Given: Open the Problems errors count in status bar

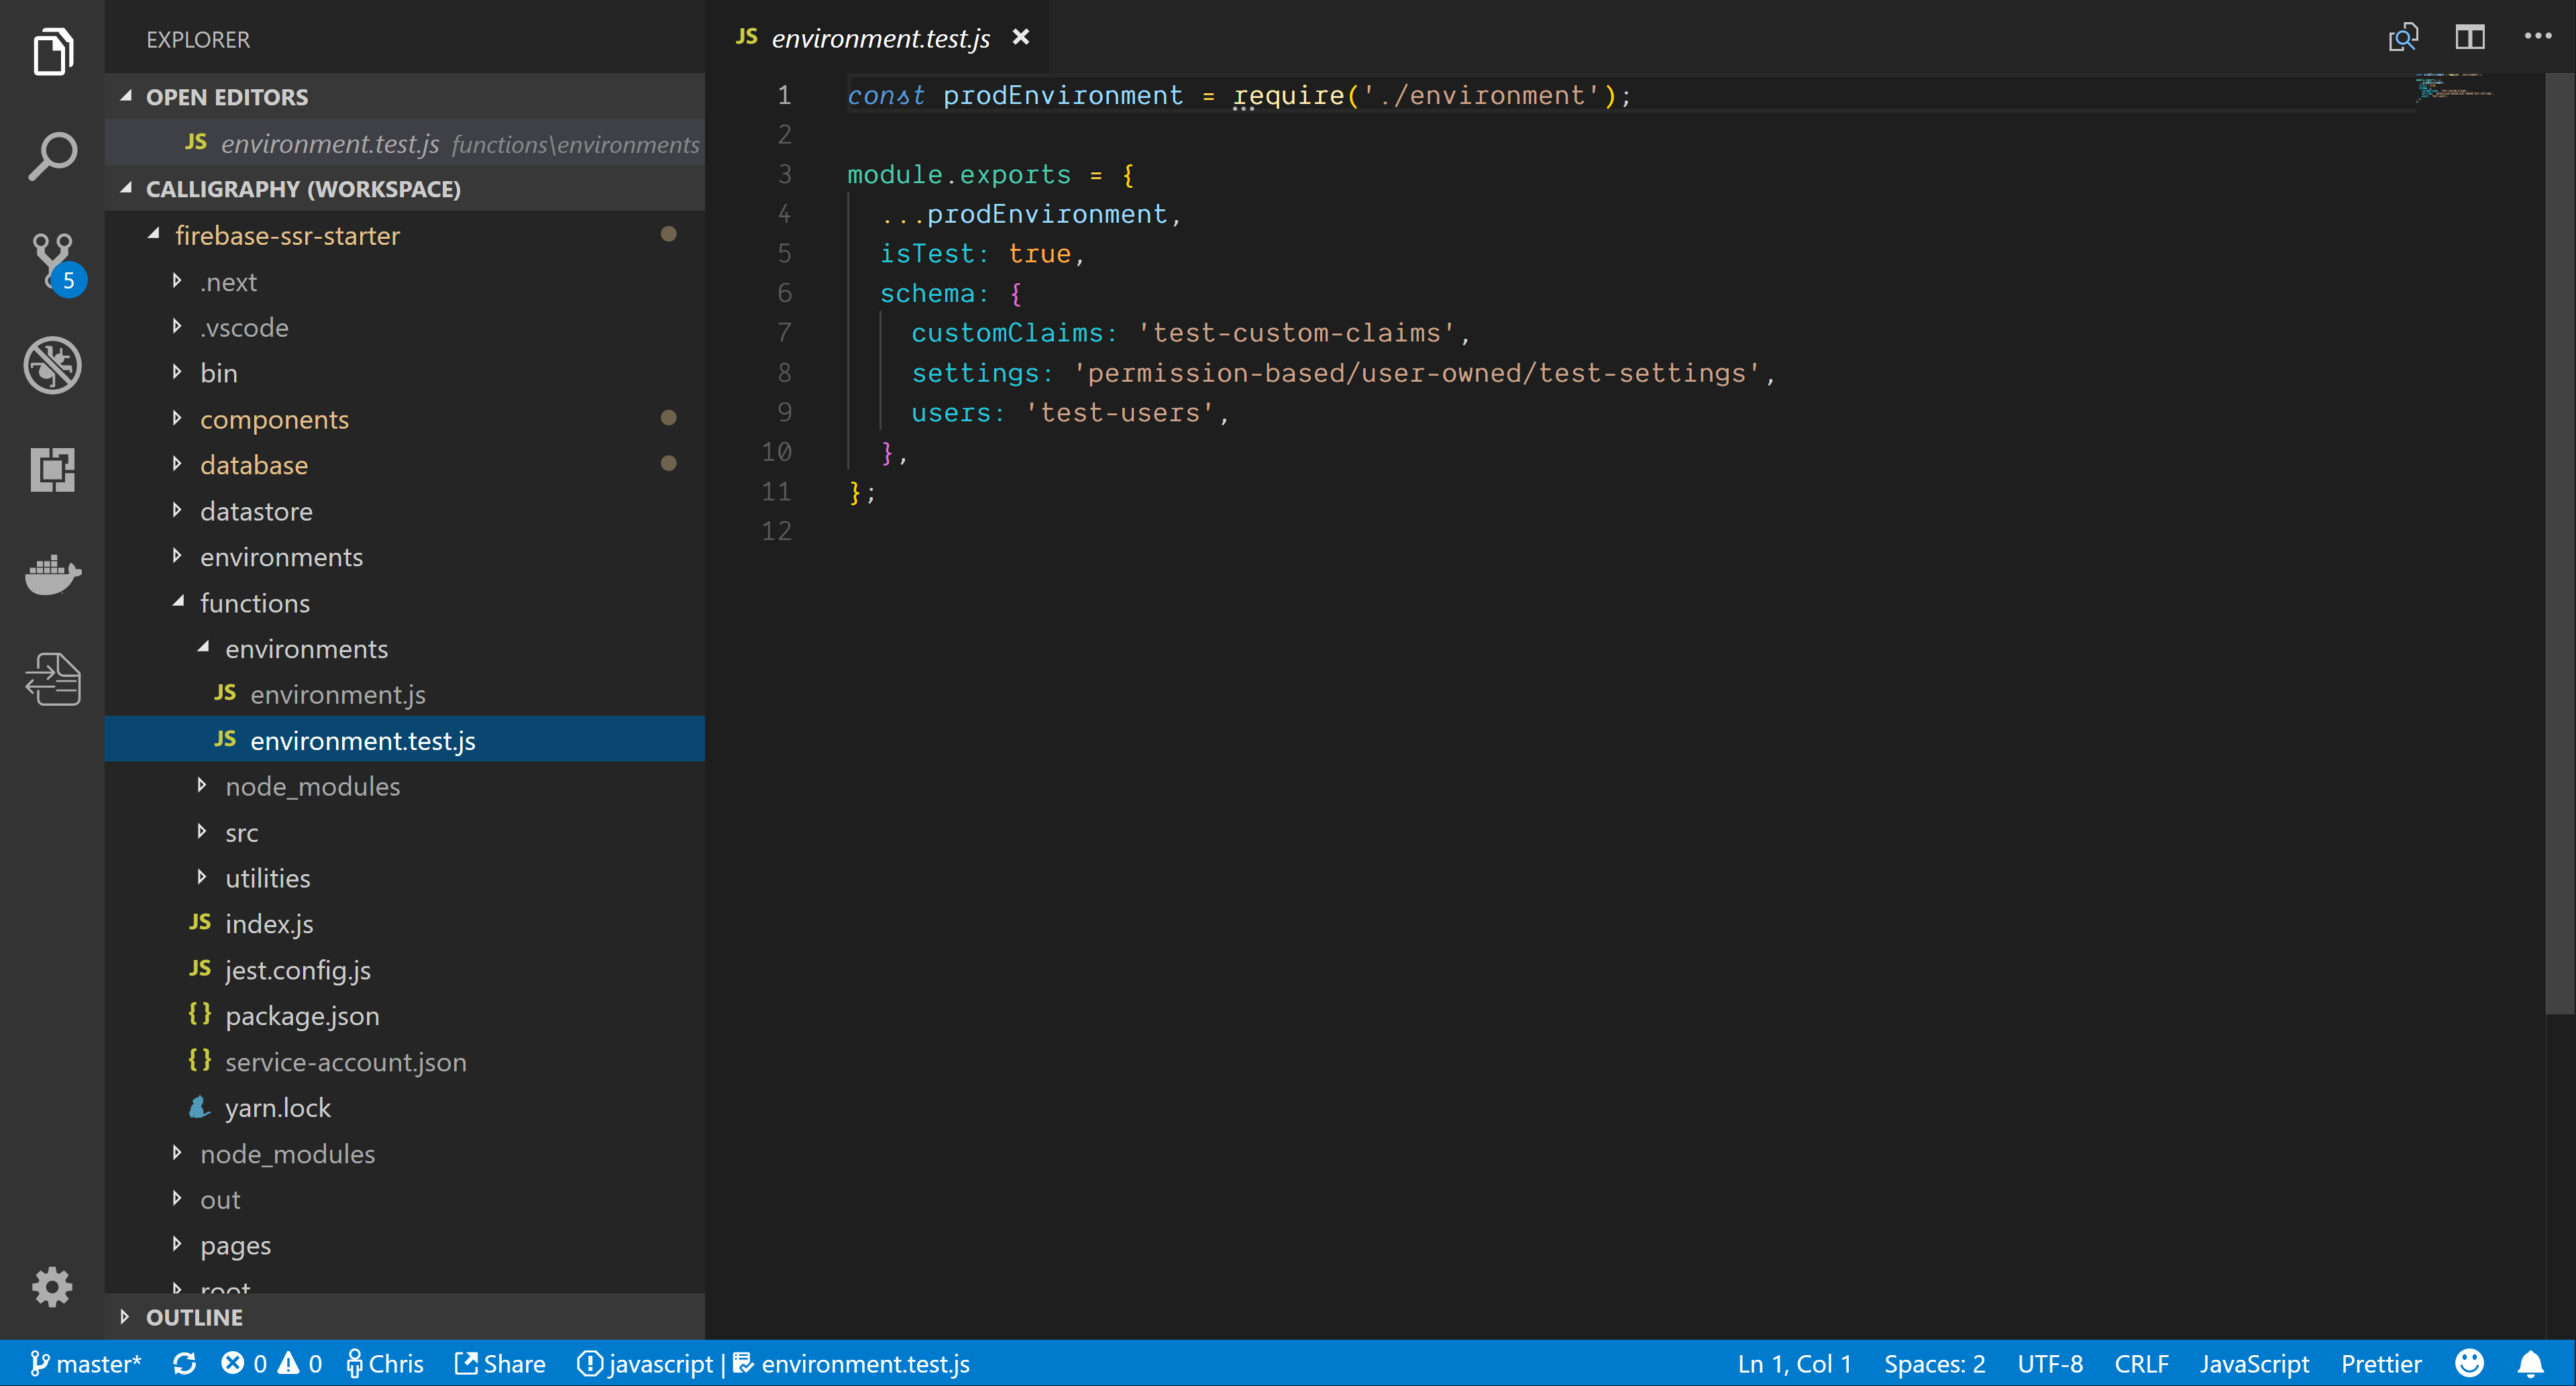Looking at the screenshot, I should 244,1364.
